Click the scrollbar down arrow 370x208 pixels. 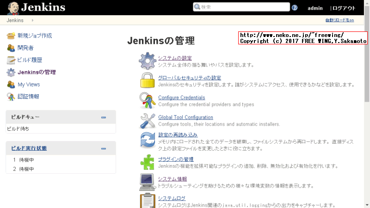367,205
